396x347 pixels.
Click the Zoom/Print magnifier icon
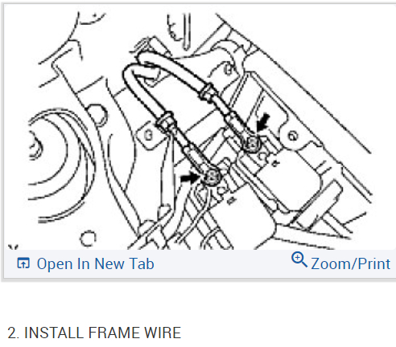(x=299, y=259)
